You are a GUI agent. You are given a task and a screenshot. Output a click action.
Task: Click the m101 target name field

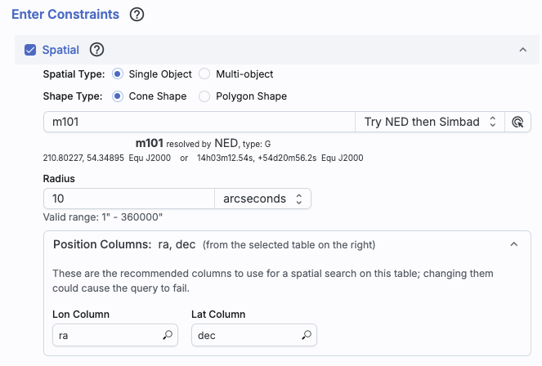pos(196,122)
